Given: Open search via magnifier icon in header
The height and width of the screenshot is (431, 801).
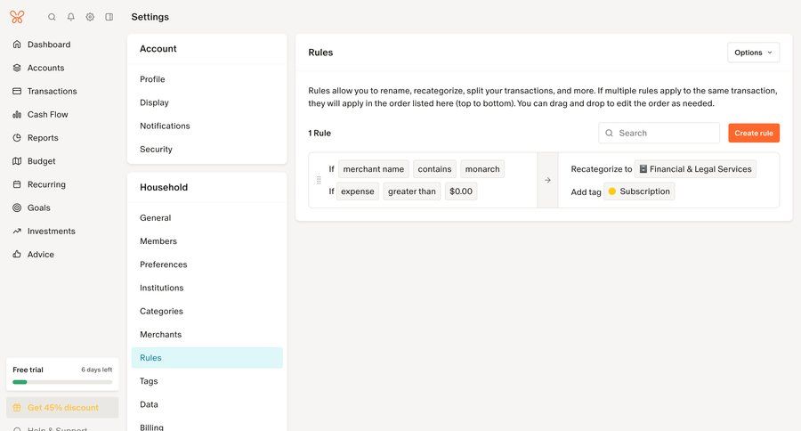Looking at the screenshot, I should 52,17.
